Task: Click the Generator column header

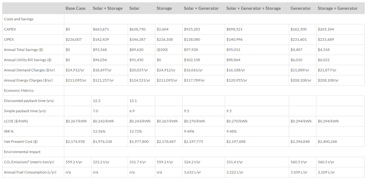Action: tap(300, 8)
